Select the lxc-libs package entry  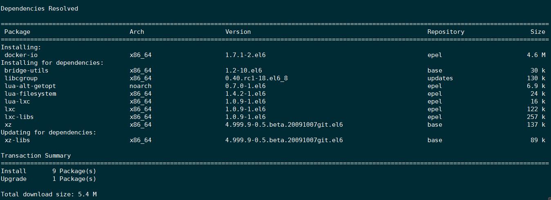coord(19,117)
